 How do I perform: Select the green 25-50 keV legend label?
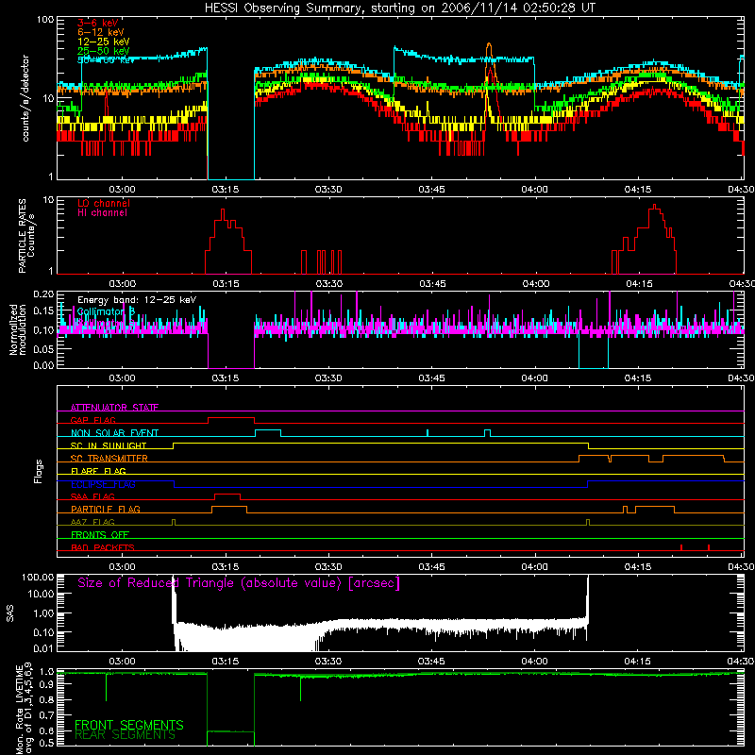pos(103,51)
